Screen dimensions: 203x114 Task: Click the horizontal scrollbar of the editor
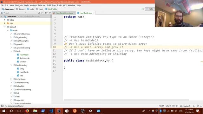[126, 100]
